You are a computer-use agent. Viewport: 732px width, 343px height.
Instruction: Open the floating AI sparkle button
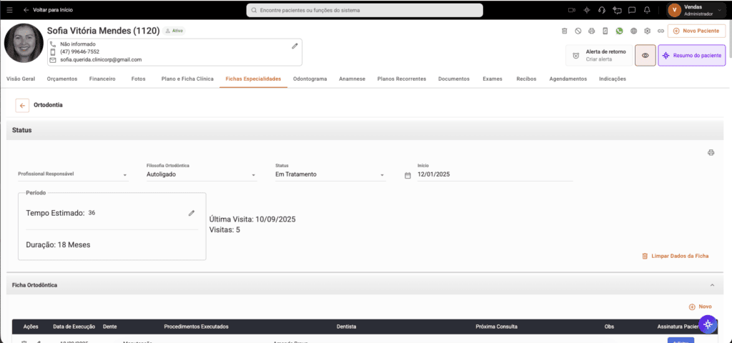(708, 324)
